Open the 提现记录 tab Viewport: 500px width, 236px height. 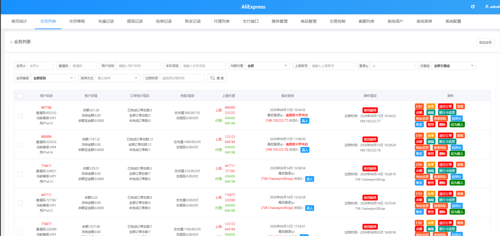[x=135, y=21]
